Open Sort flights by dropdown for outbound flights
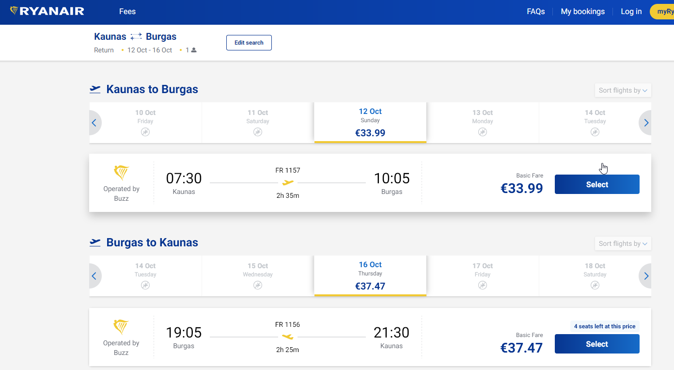Image resolution: width=674 pixels, height=370 pixels. pyautogui.click(x=623, y=90)
